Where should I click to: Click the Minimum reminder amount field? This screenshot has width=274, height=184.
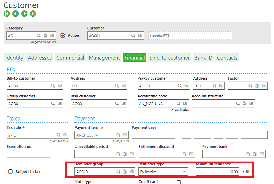tap(218, 172)
